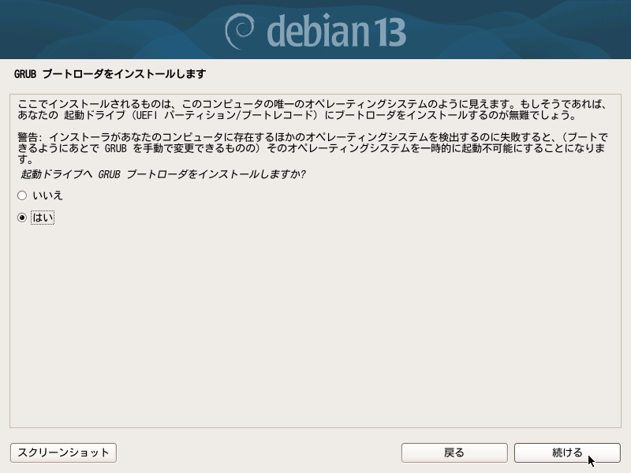The height and width of the screenshot is (473, 631).
Task: Click the いいえ option label text
Action: click(x=47, y=196)
